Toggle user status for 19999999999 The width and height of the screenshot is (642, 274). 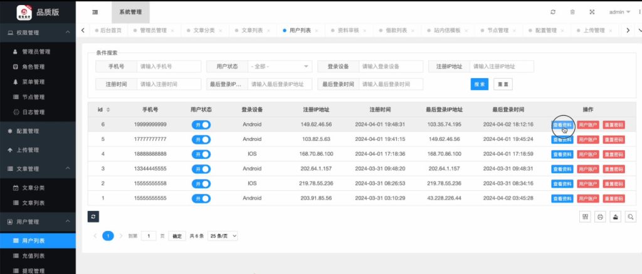(x=201, y=124)
